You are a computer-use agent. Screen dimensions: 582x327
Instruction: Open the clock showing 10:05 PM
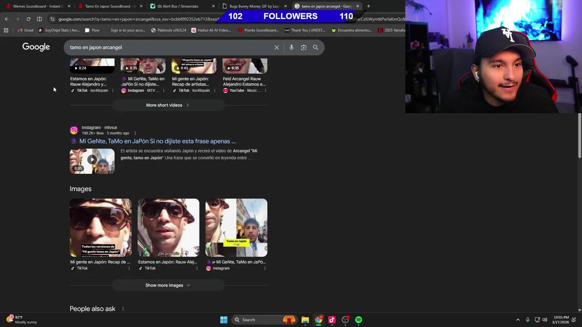[561, 320]
